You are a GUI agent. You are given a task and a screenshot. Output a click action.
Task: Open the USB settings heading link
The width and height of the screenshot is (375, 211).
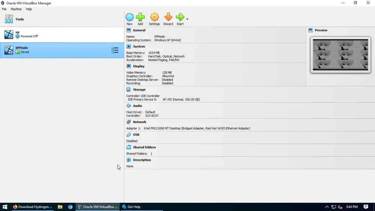coord(136,135)
